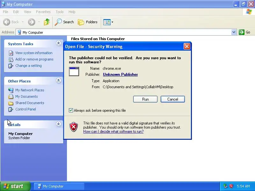Viewport: 255px width, 191px height.
Task: Open the View menu in My Computer
Action: 27,12
